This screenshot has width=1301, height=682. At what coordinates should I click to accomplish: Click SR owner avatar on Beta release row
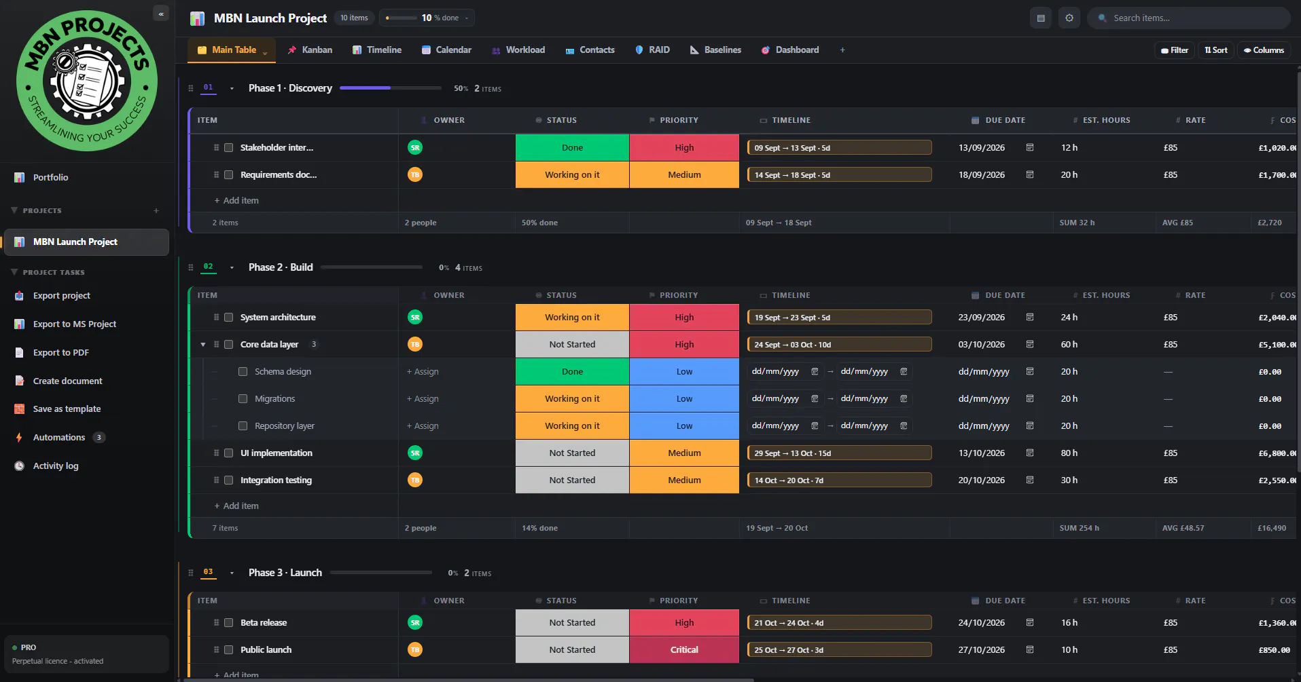(415, 623)
